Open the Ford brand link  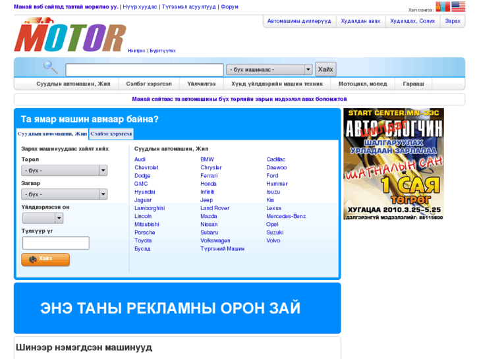272,176
